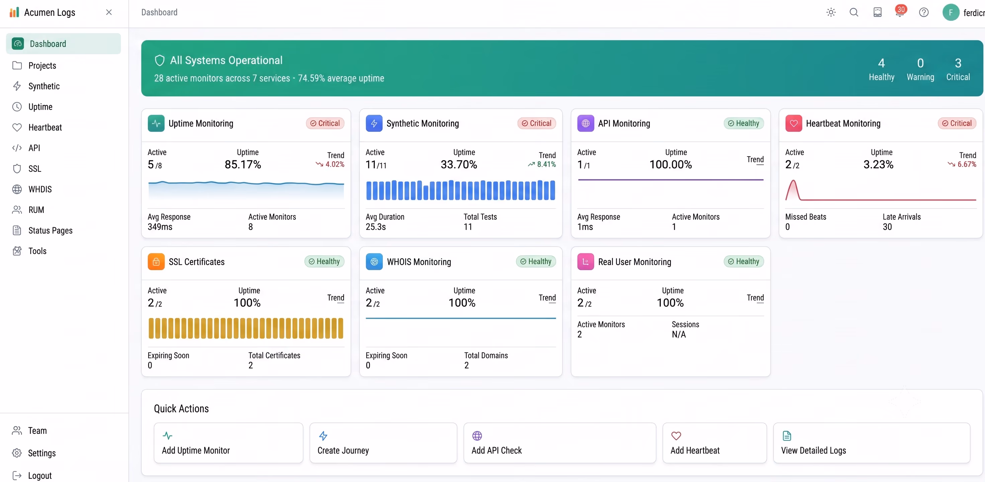The height and width of the screenshot is (482, 985).
Task: Click the Synthetic Monitoring card title
Action: 423,123
